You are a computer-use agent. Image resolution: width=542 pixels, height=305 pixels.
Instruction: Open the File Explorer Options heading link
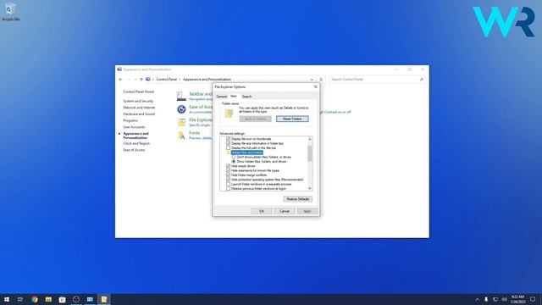click(201, 120)
